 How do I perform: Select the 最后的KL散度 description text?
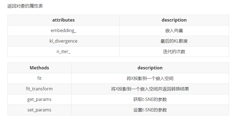(x=174, y=41)
